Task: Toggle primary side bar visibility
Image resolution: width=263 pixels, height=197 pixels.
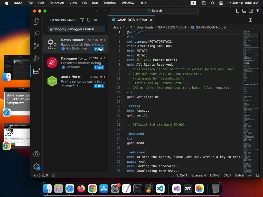Action: pos(238,11)
